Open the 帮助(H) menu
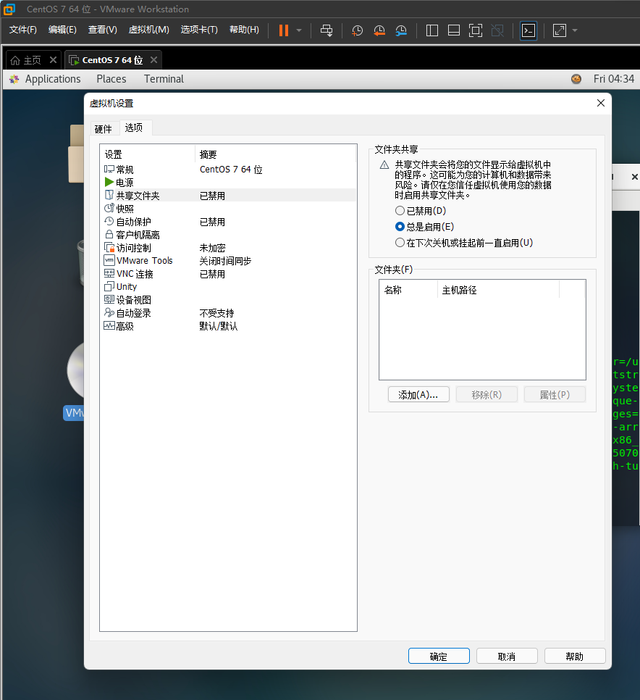Viewport: 640px width, 700px height. 244,30
